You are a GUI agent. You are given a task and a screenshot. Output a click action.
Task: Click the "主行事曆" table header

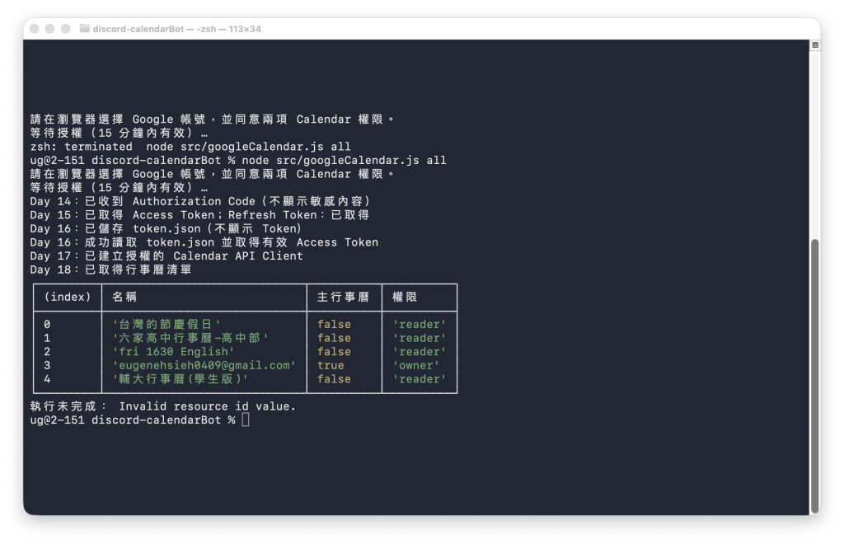(343, 297)
